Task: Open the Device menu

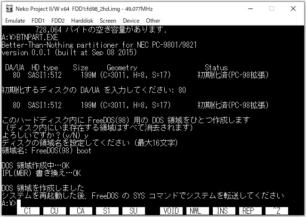Action: (131, 21)
